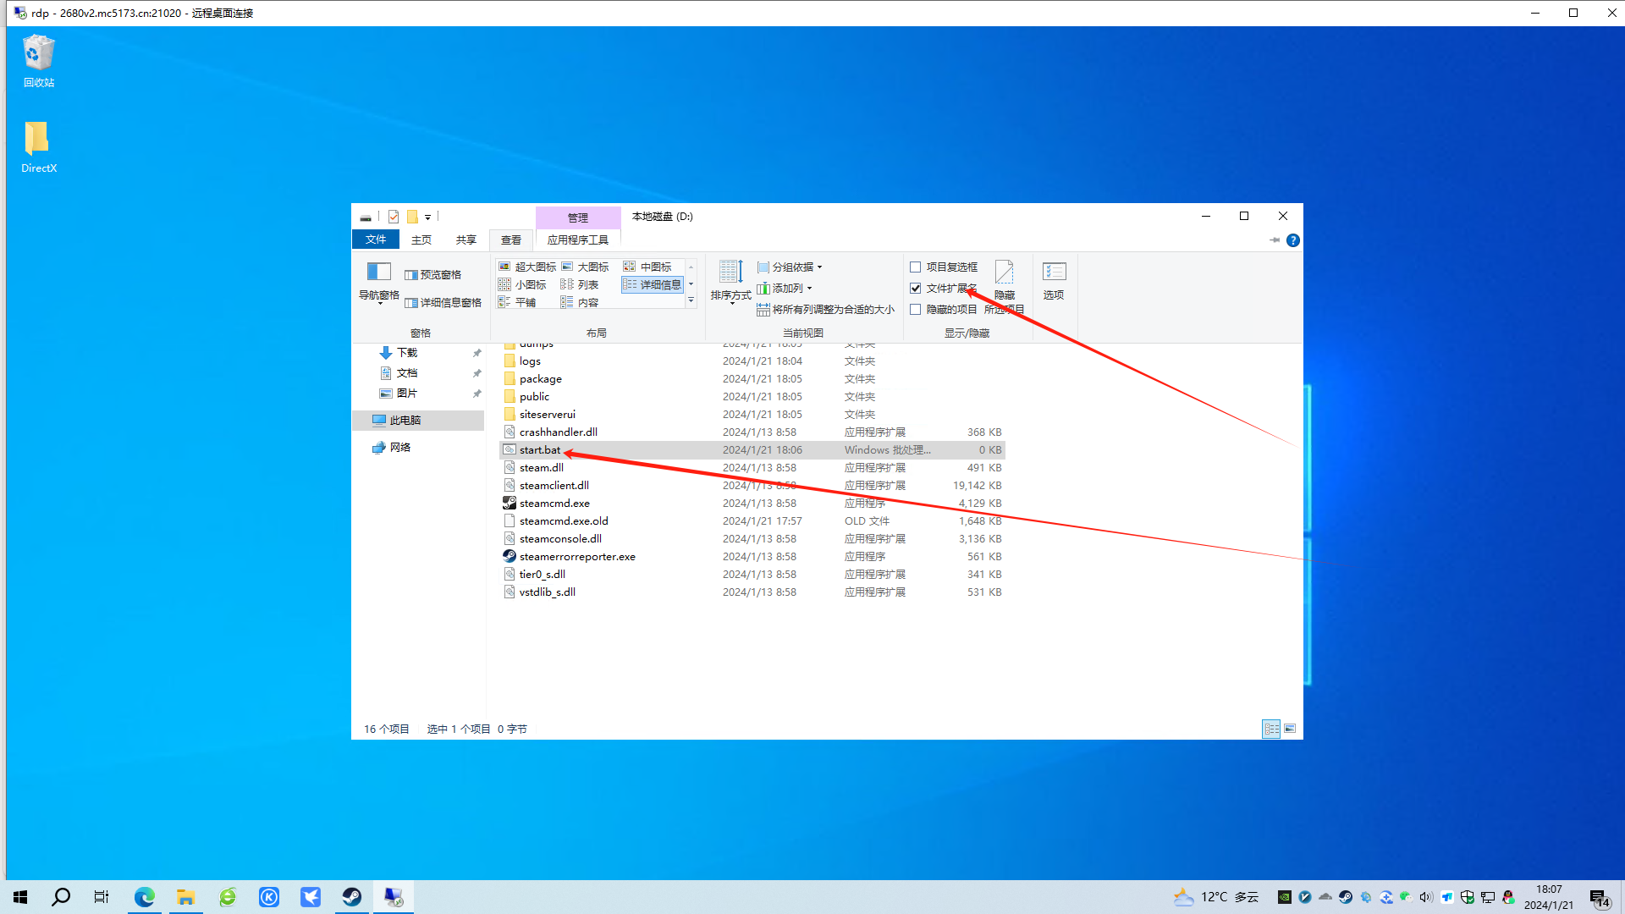The height and width of the screenshot is (914, 1625).
Task: Select Extra large icons layout
Action: point(527,267)
